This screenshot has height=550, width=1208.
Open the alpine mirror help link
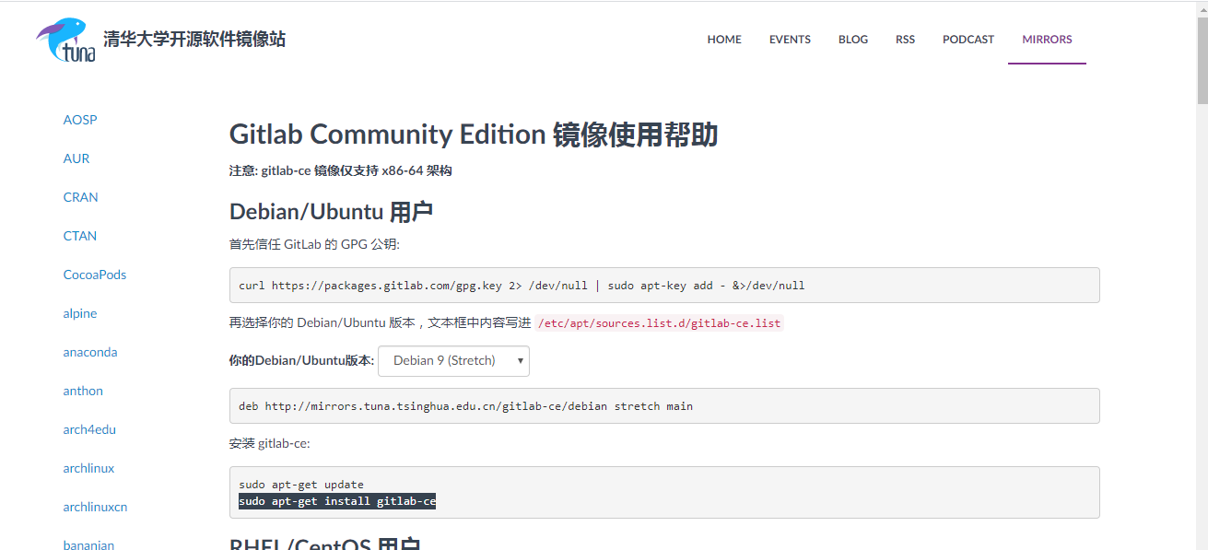(80, 313)
